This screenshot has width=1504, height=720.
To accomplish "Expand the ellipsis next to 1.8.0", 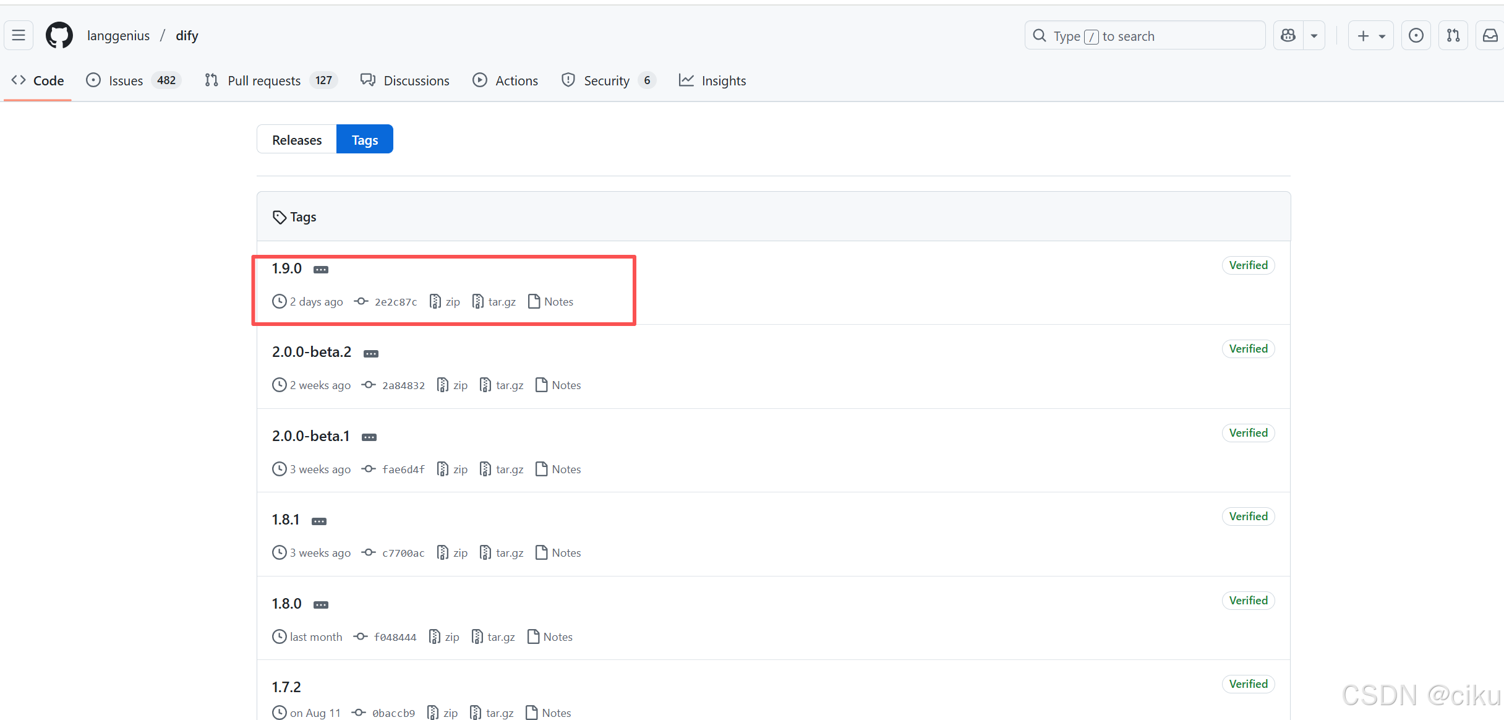I will point(321,605).
